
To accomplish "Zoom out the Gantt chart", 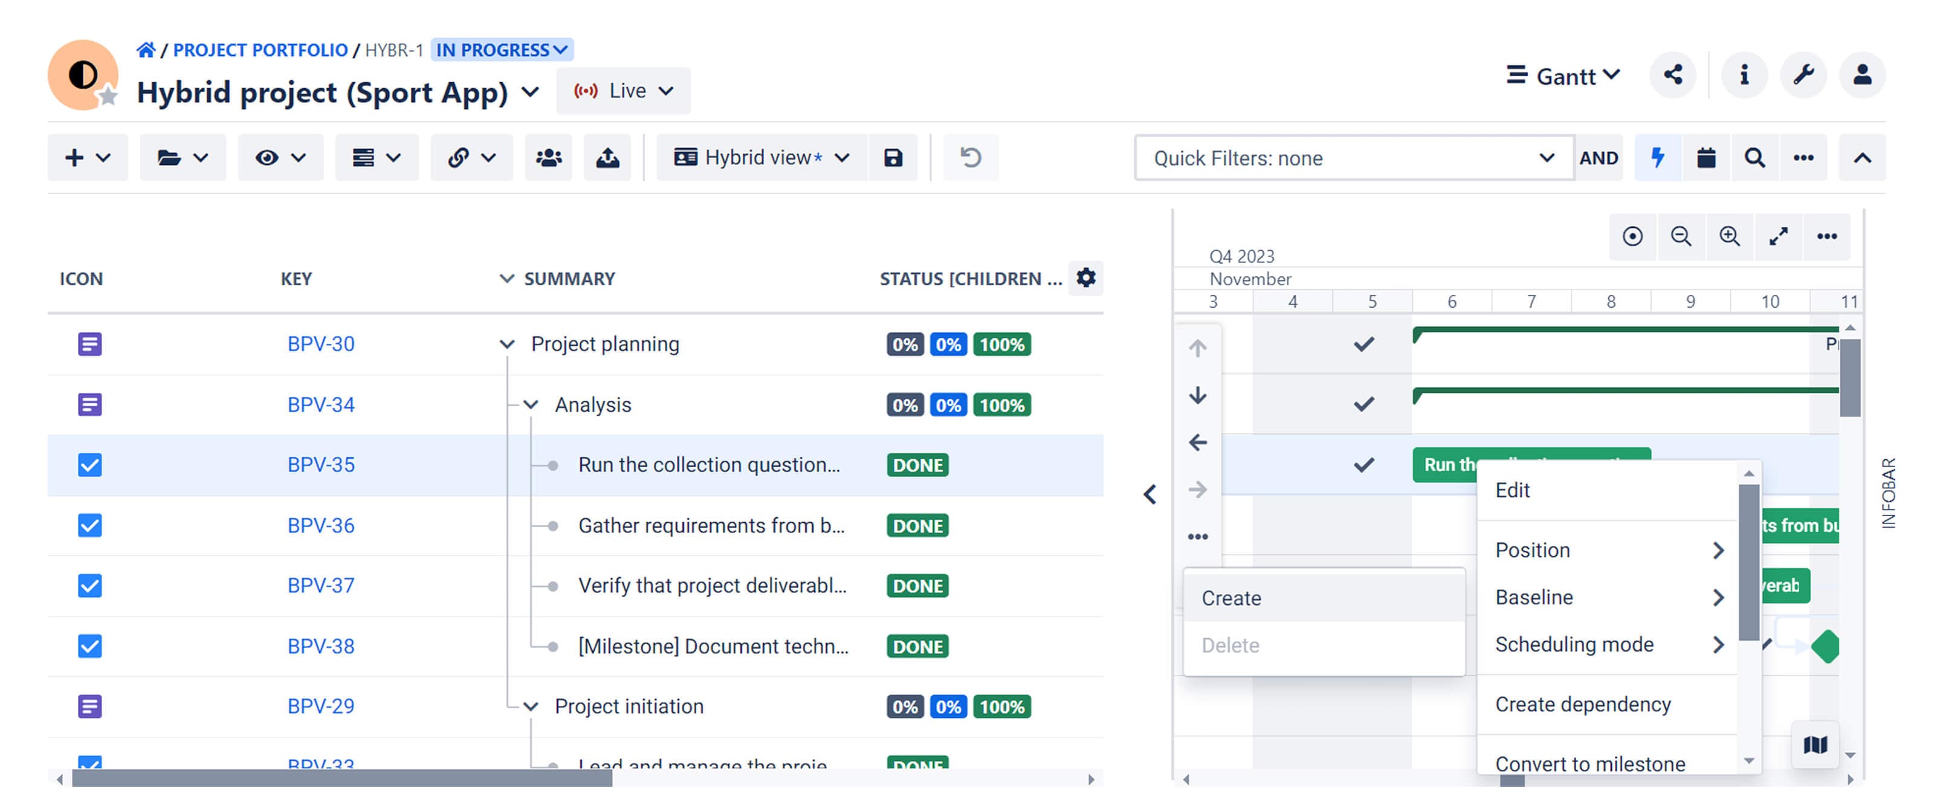I will pyautogui.click(x=1681, y=236).
